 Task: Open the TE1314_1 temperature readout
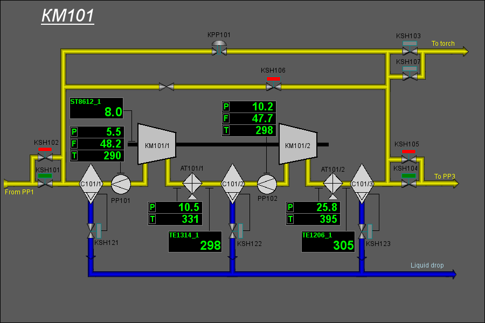pos(195,242)
